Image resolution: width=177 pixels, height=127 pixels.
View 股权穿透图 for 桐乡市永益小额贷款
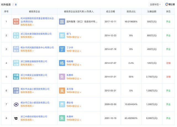coord(27,92)
